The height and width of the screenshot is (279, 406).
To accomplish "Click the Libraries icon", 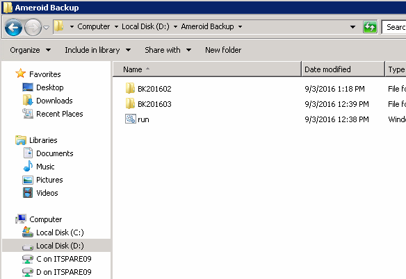I will (21, 140).
